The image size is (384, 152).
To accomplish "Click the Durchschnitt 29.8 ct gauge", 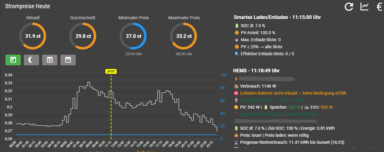I will pos(83,36).
